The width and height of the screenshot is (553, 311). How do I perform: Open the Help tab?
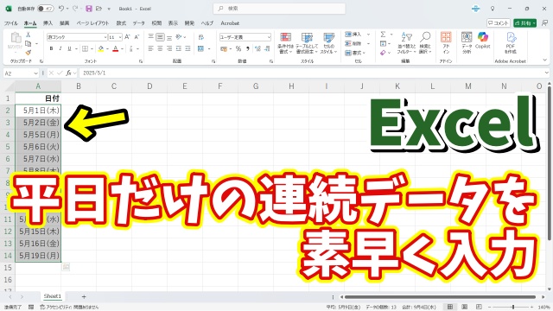(x=207, y=23)
